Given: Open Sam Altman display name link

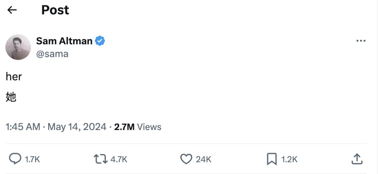Looking at the screenshot, I should 64,41.
